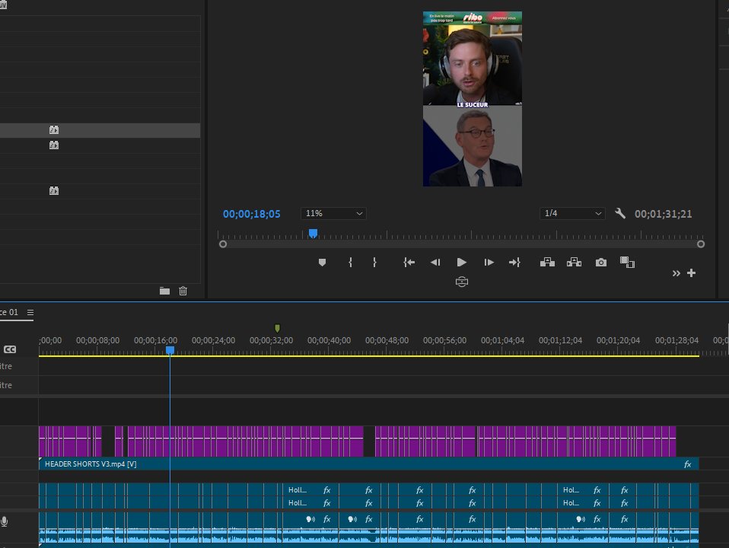Show more transport buttons via double chevron
This screenshot has height=548, width=729.
[x=676, y=273]
